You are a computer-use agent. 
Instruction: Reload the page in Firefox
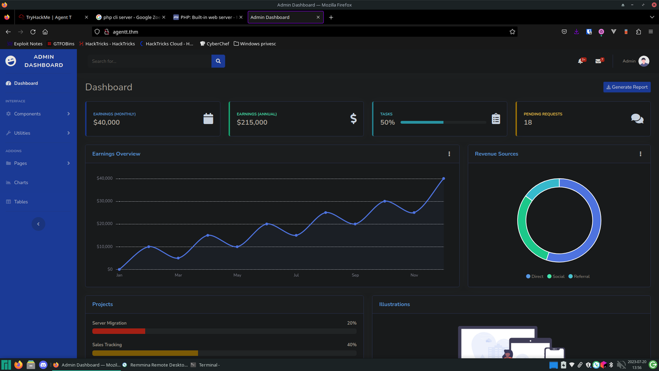coord(33,32)
